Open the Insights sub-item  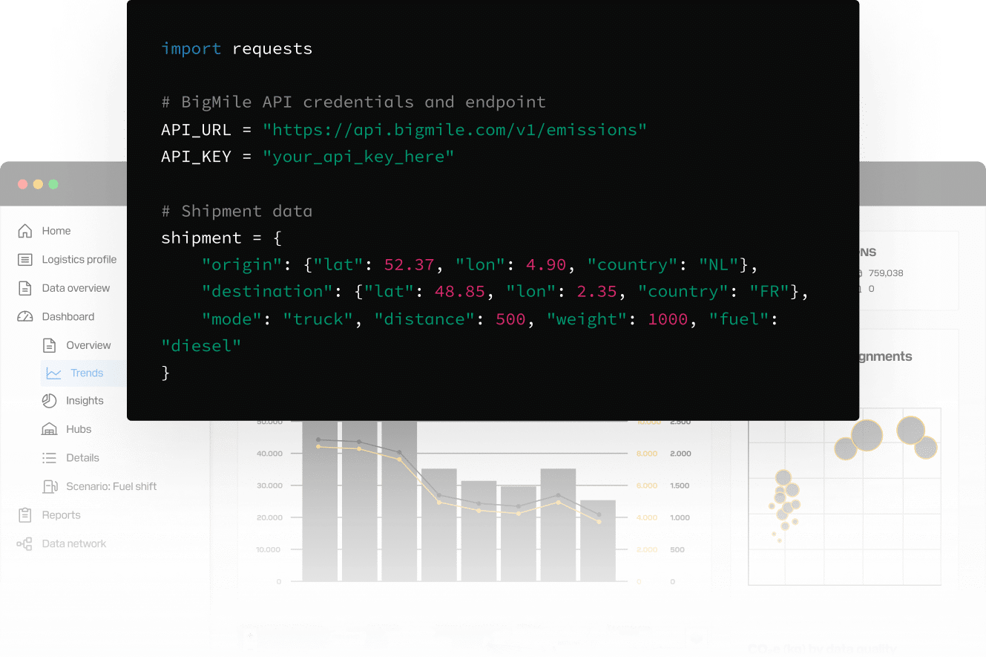[85, 401]
